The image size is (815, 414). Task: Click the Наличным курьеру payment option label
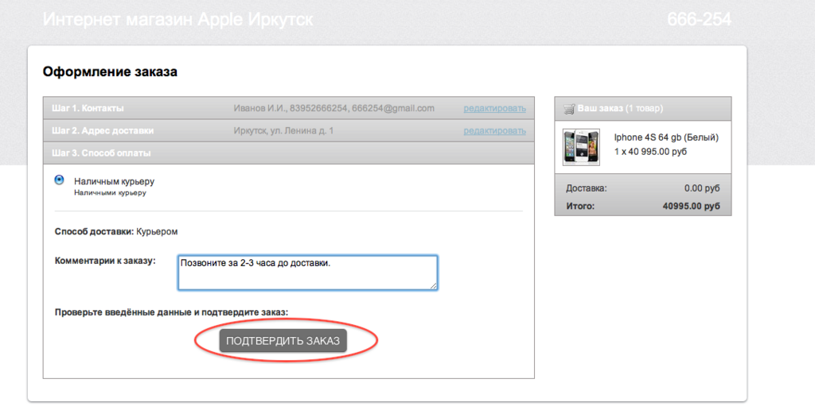(114, 182)
